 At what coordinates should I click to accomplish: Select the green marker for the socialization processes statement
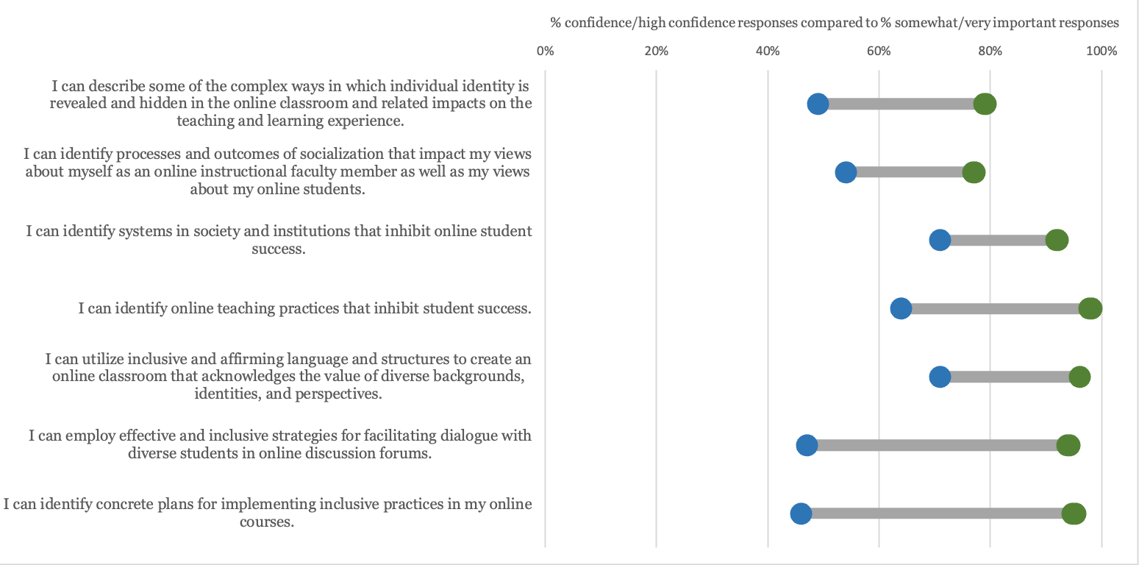974,172
